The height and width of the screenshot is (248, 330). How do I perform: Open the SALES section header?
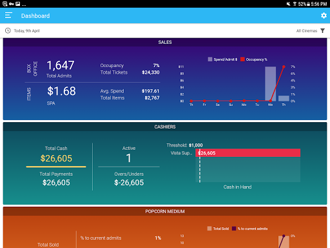click(x=165, y=42)
